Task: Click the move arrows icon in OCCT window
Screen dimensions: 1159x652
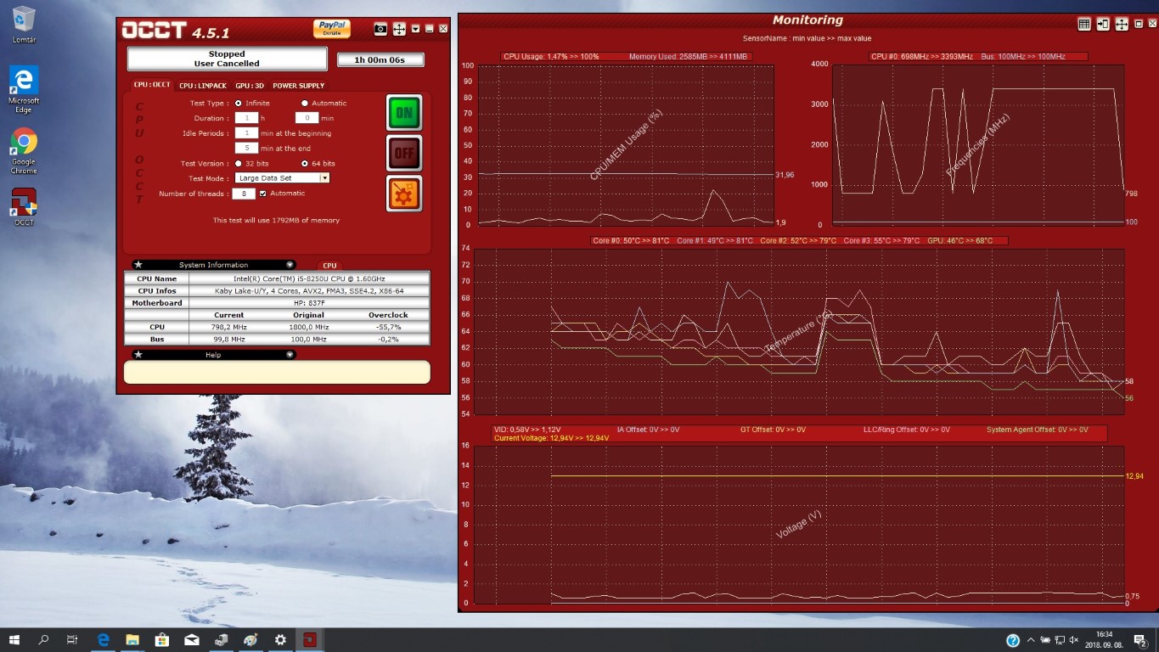Action: 399,29
